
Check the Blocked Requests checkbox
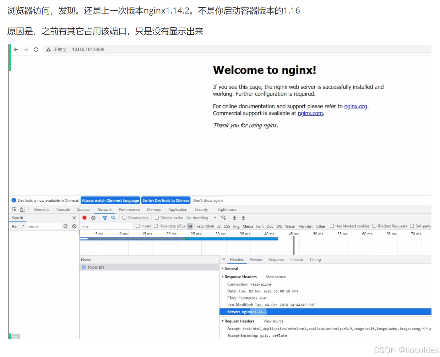(x=374, y=226)
